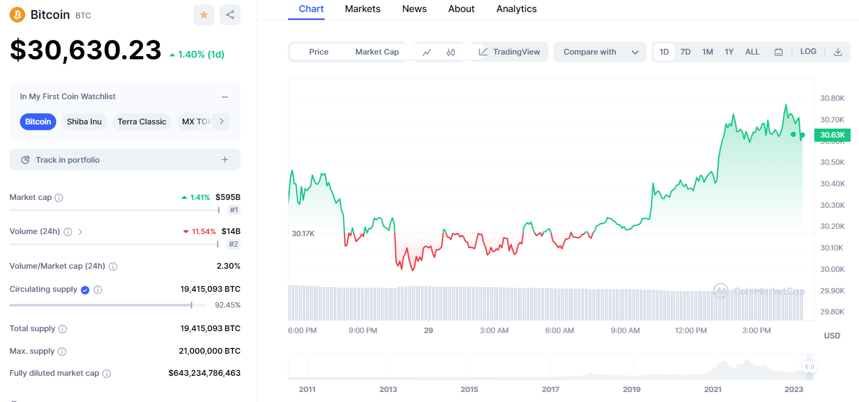859x402 pixels.
Task: Open the TradingView chart button
Action: click(x=509, y=52)
